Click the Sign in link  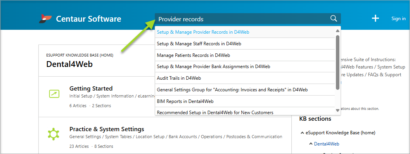tap(398, 19)
